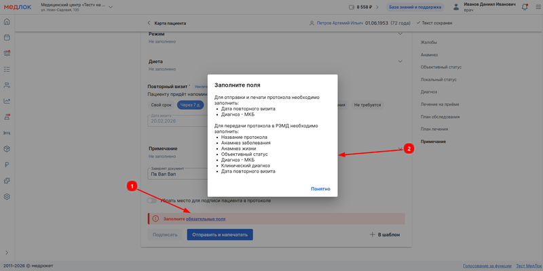Viewport: 543px width, 271px height.
Task: Open the analytics chart icon
Action: click(7, 101)
